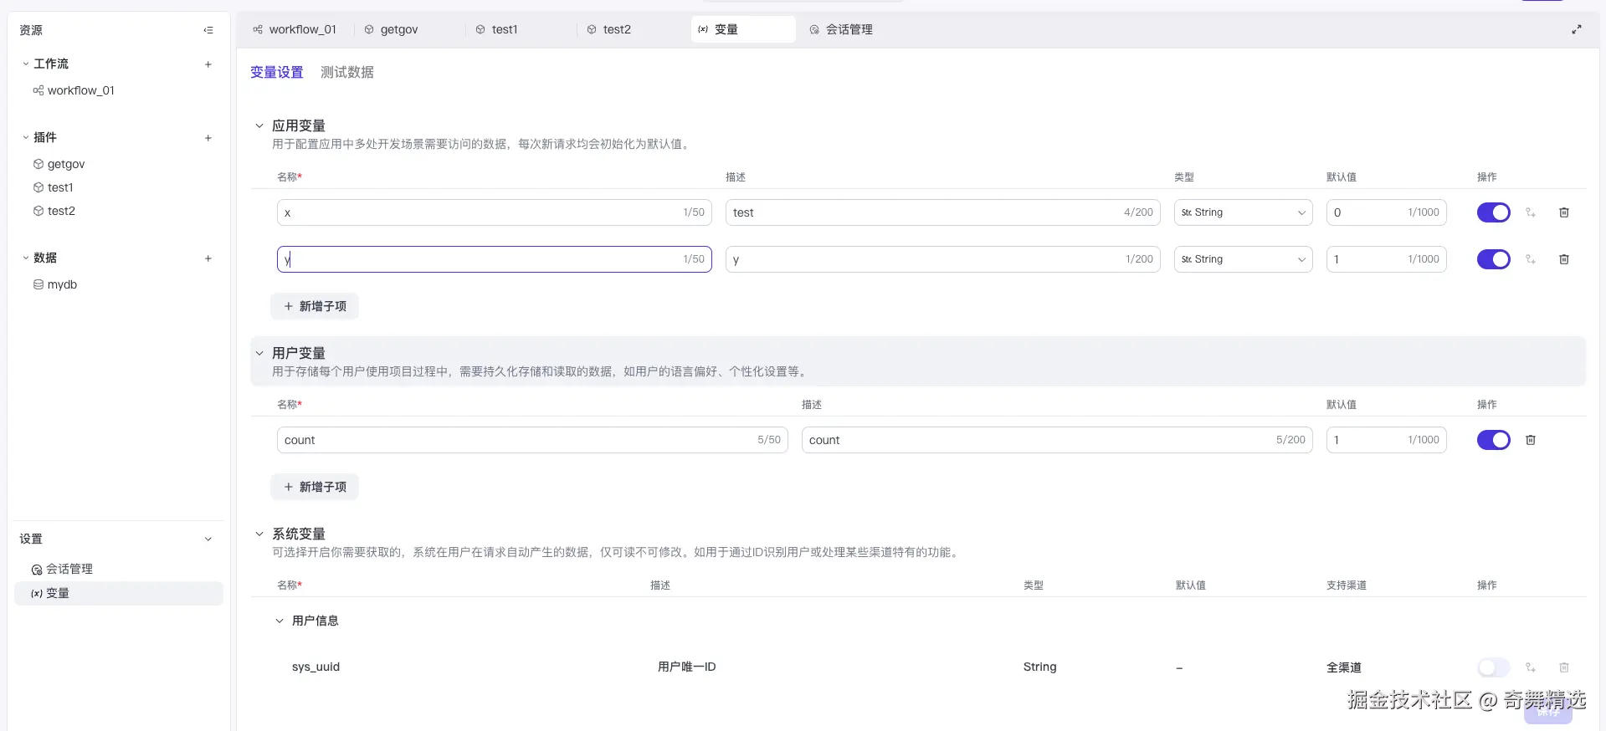Enable the sys_uuid system variable switch
Screen dimensions: 1606x731
coord(1493,667)
